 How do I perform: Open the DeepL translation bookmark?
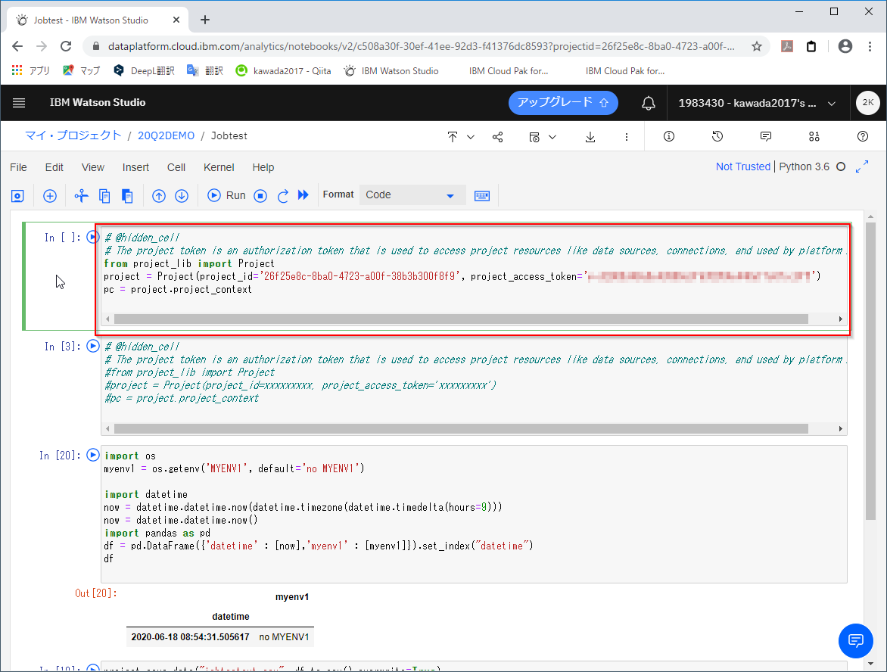pos(145,70)
